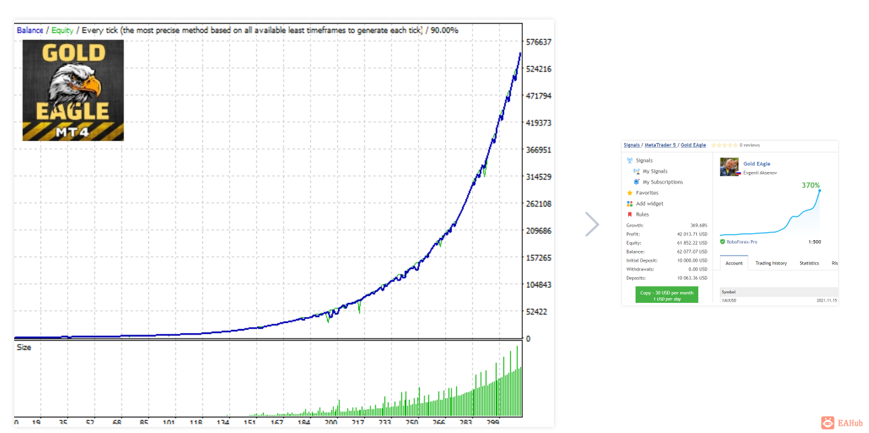
Task: Click the Rules bookmark icon
Action: pos(629,214)
